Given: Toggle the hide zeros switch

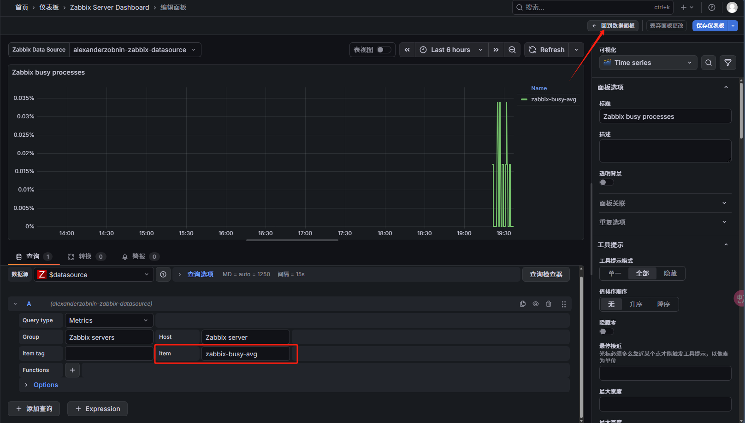Looking at the screenshot, I should coord(607,331).
